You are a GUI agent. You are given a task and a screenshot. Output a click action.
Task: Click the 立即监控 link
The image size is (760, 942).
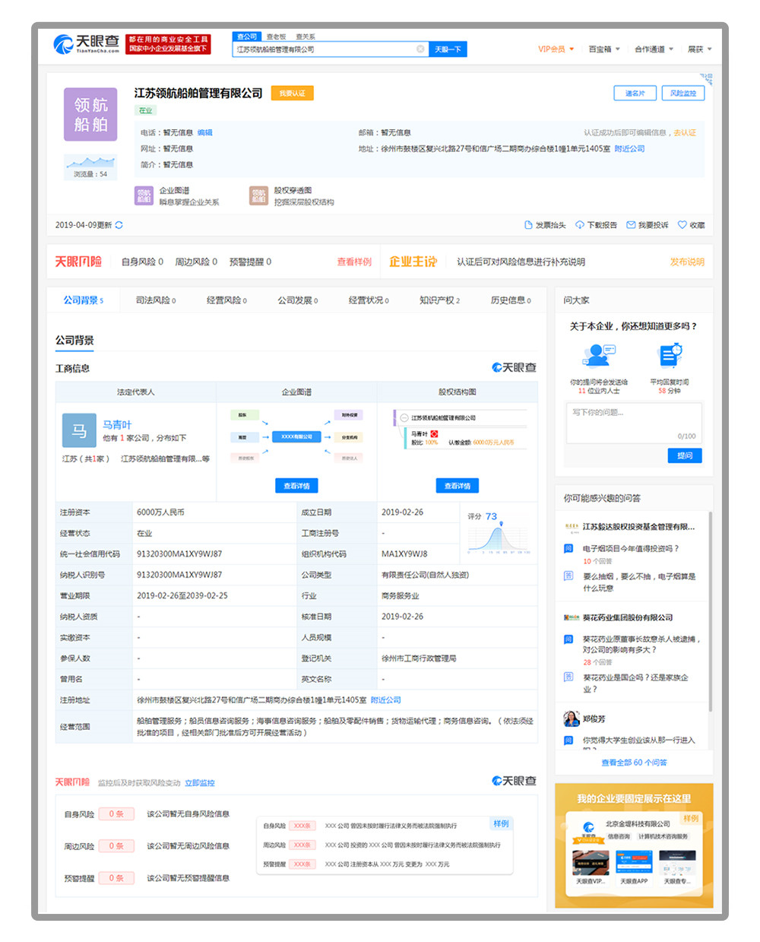(200, 783)
